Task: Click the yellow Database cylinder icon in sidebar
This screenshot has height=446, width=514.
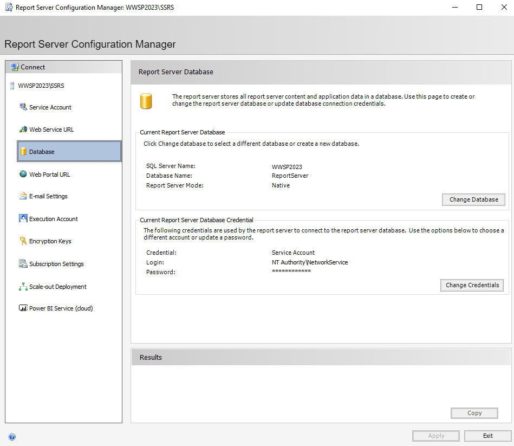Action: (23, 152)
